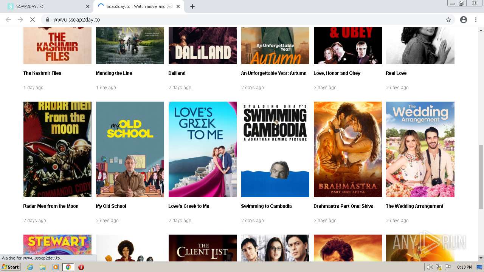Open red stop-sign app in taskbar
The image size is (484, 272).
[x=81, y=267]
